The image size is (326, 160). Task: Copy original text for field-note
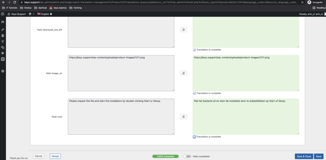(183, 117)
